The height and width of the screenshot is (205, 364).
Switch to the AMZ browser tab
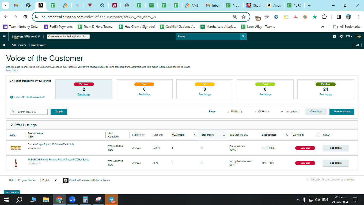point(192,5)
